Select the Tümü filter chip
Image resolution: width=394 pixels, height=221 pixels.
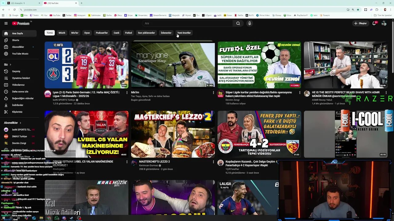[x=50, y=33]
